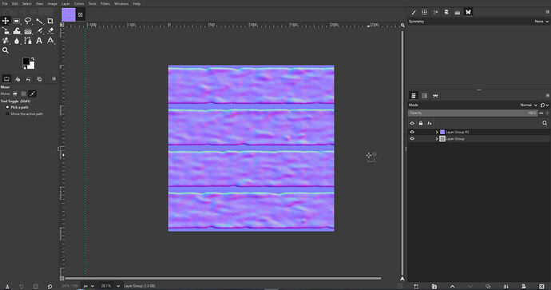The width and height of the screenshot is (551, 290).
Task: Set Move mode to path
Action: coord(32,93)
